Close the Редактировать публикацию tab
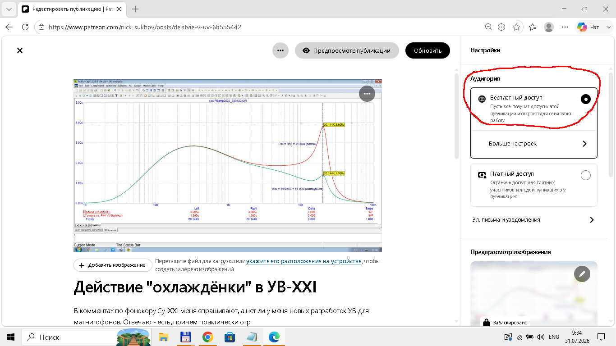616x346 pixels. point(119,9)
